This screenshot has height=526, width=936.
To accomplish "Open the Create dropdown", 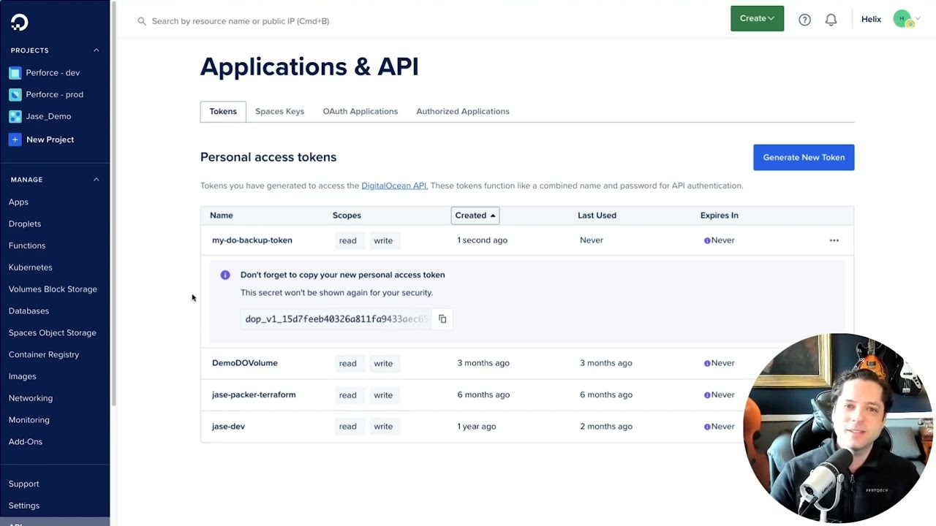I will pyautogui.click(x=757, y=18).
